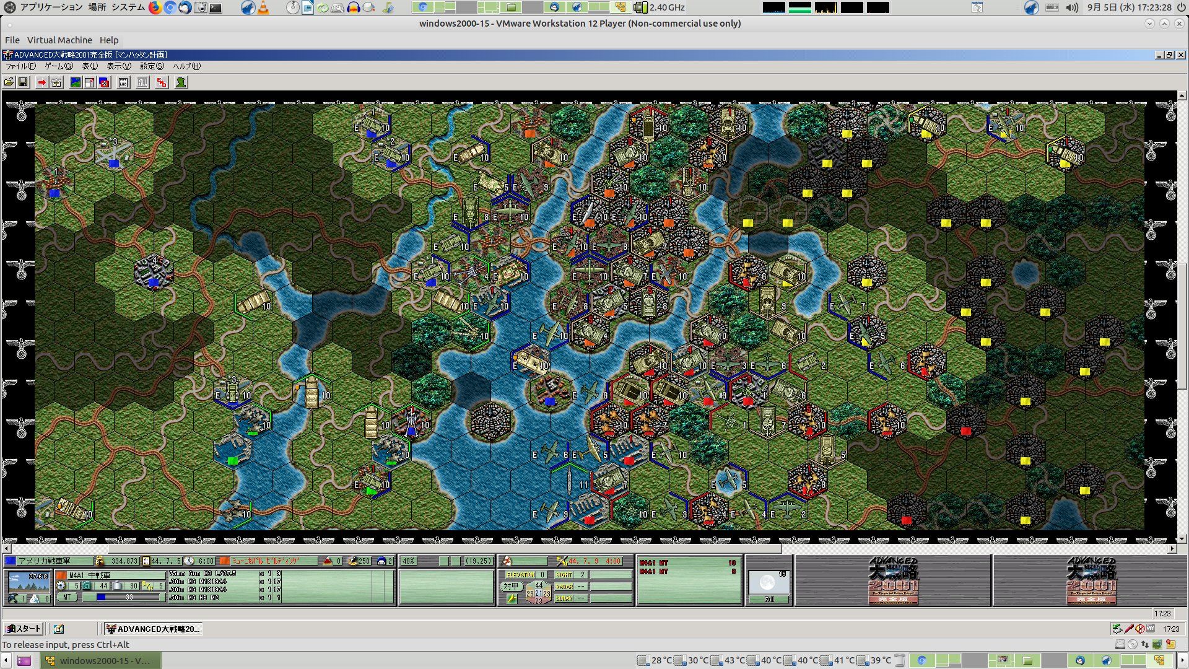Click the toolbar icon right of the red arrow
1189x669 pixels.
[x=56, y=82]
